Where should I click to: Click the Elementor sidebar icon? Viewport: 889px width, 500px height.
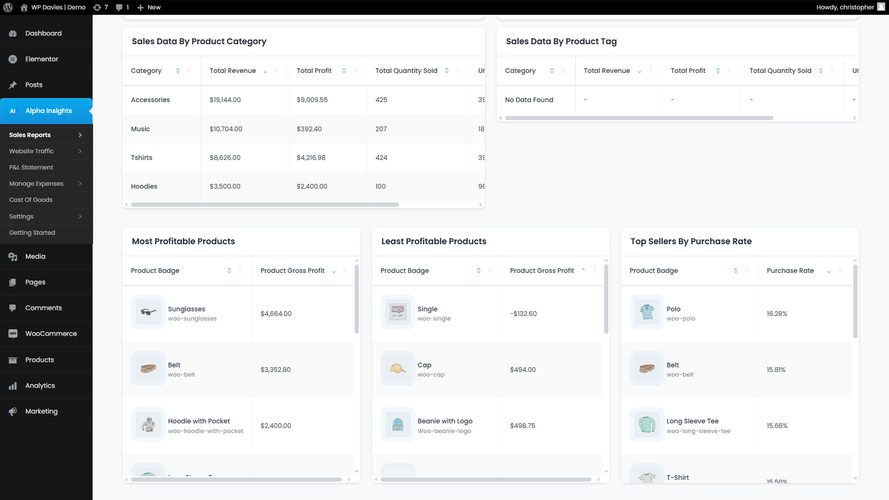click(x=13, y=59)
